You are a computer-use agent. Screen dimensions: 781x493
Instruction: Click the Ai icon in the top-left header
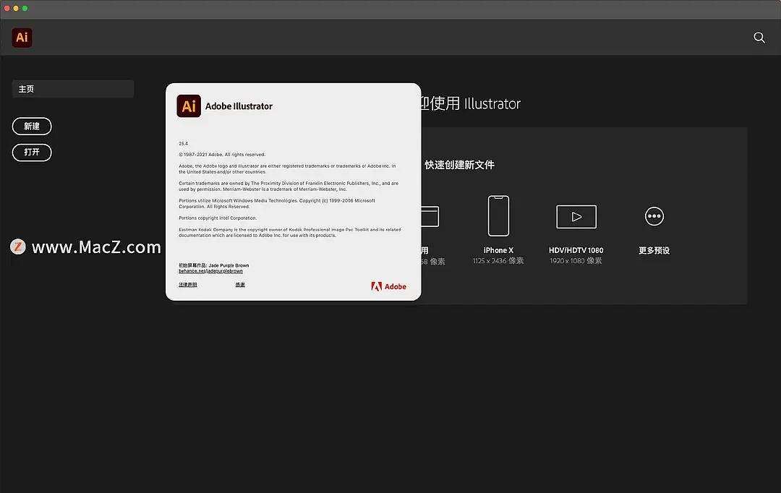21,37
